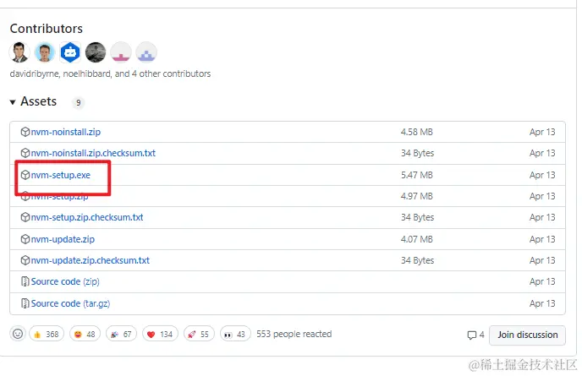Open the dark grayscale photo contributor avatar
Image resolution: width=582 pixels, height=376 pixels.
[96, 52]
